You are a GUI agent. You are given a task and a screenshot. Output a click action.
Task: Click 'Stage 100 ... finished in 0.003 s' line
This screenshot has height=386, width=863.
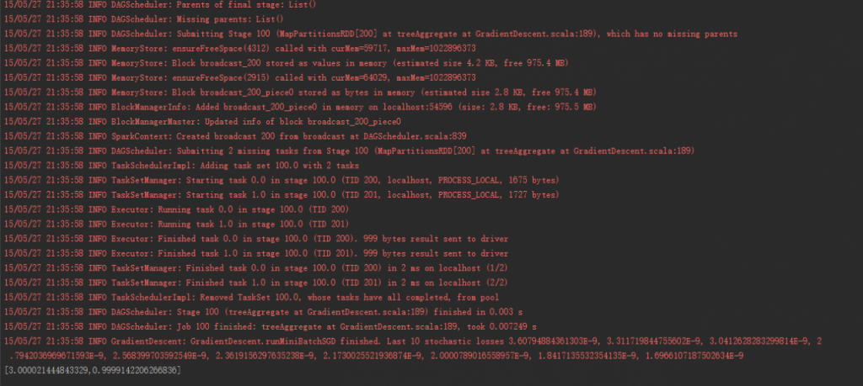pos(263,312)
